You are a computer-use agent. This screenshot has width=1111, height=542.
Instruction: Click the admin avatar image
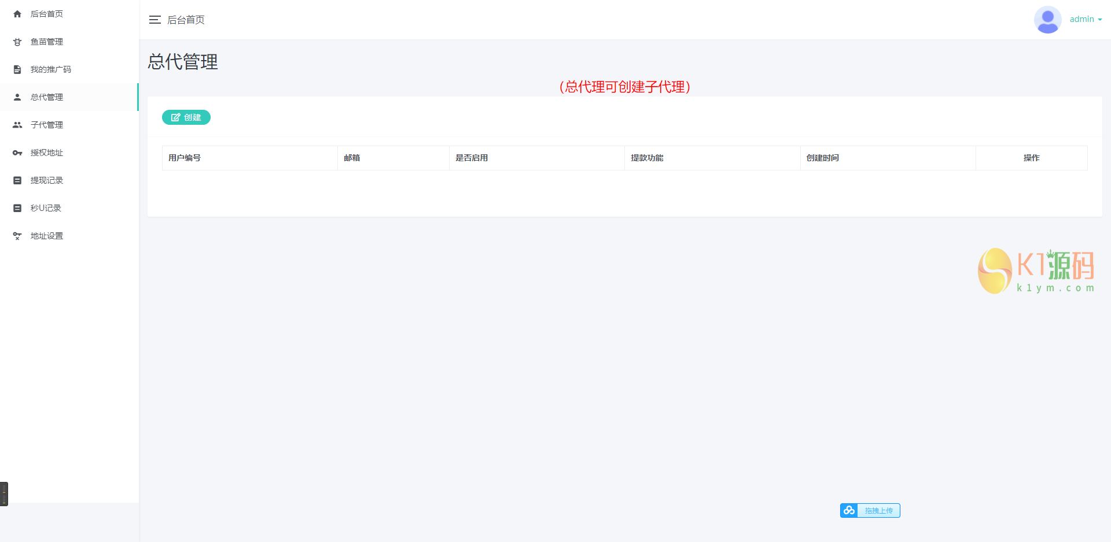coord(1047,20)
